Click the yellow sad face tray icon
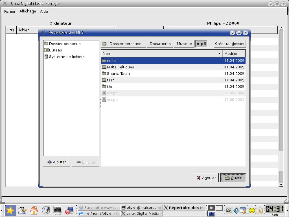289x217 pixels. pos(251,210)
